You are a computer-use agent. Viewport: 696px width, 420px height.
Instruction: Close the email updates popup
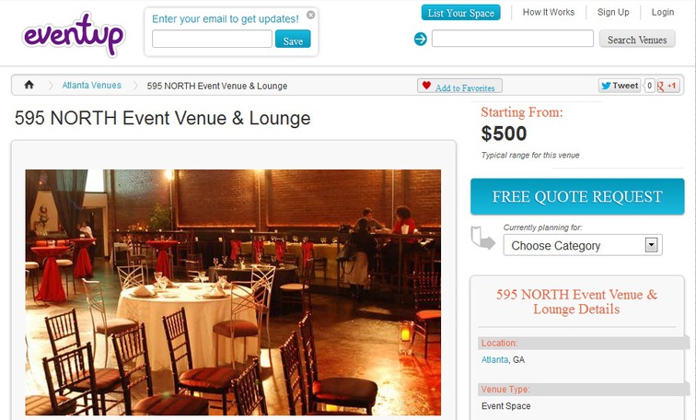click(x=311, y=15)
